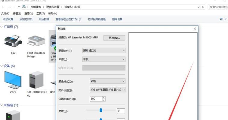The height and width of the screenshot is (120, 228).
Task: Select the GXL-20180303HKU computer icon
Action: pos(36,80)
